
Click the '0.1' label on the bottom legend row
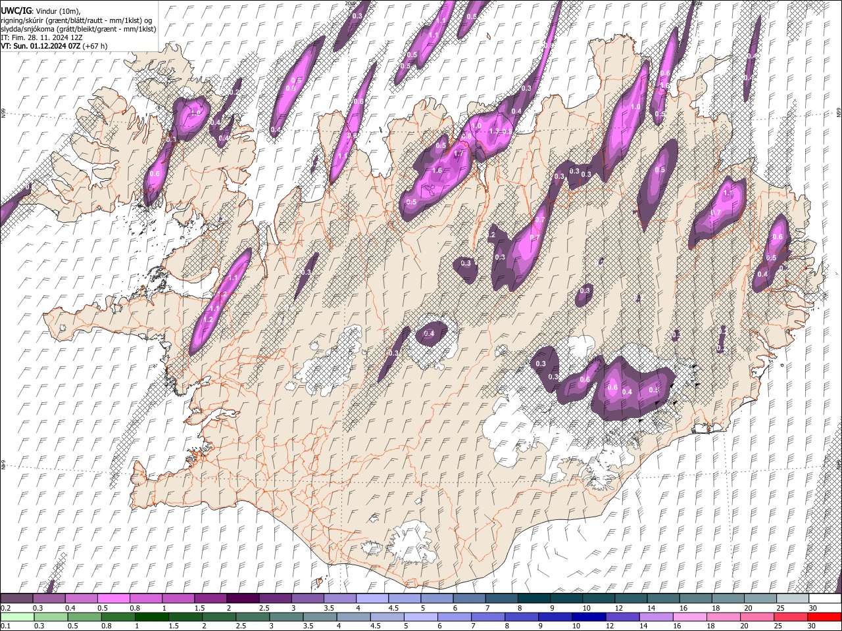coord(5,626)
